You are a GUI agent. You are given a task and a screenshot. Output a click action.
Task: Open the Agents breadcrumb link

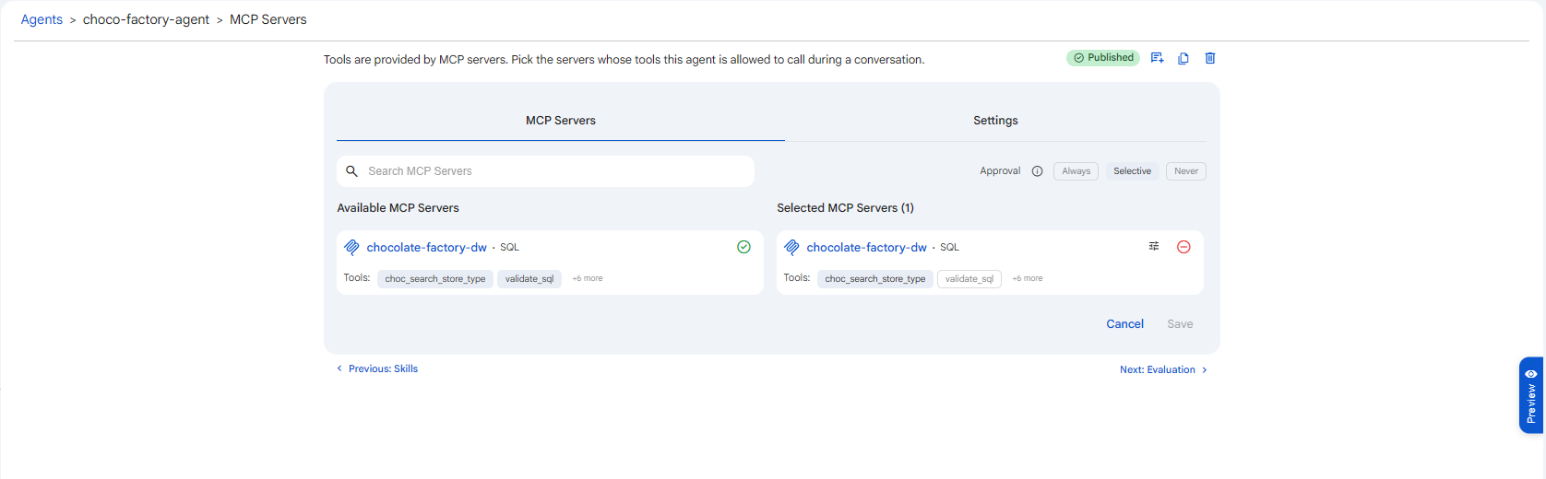click(x=42, y=19)
